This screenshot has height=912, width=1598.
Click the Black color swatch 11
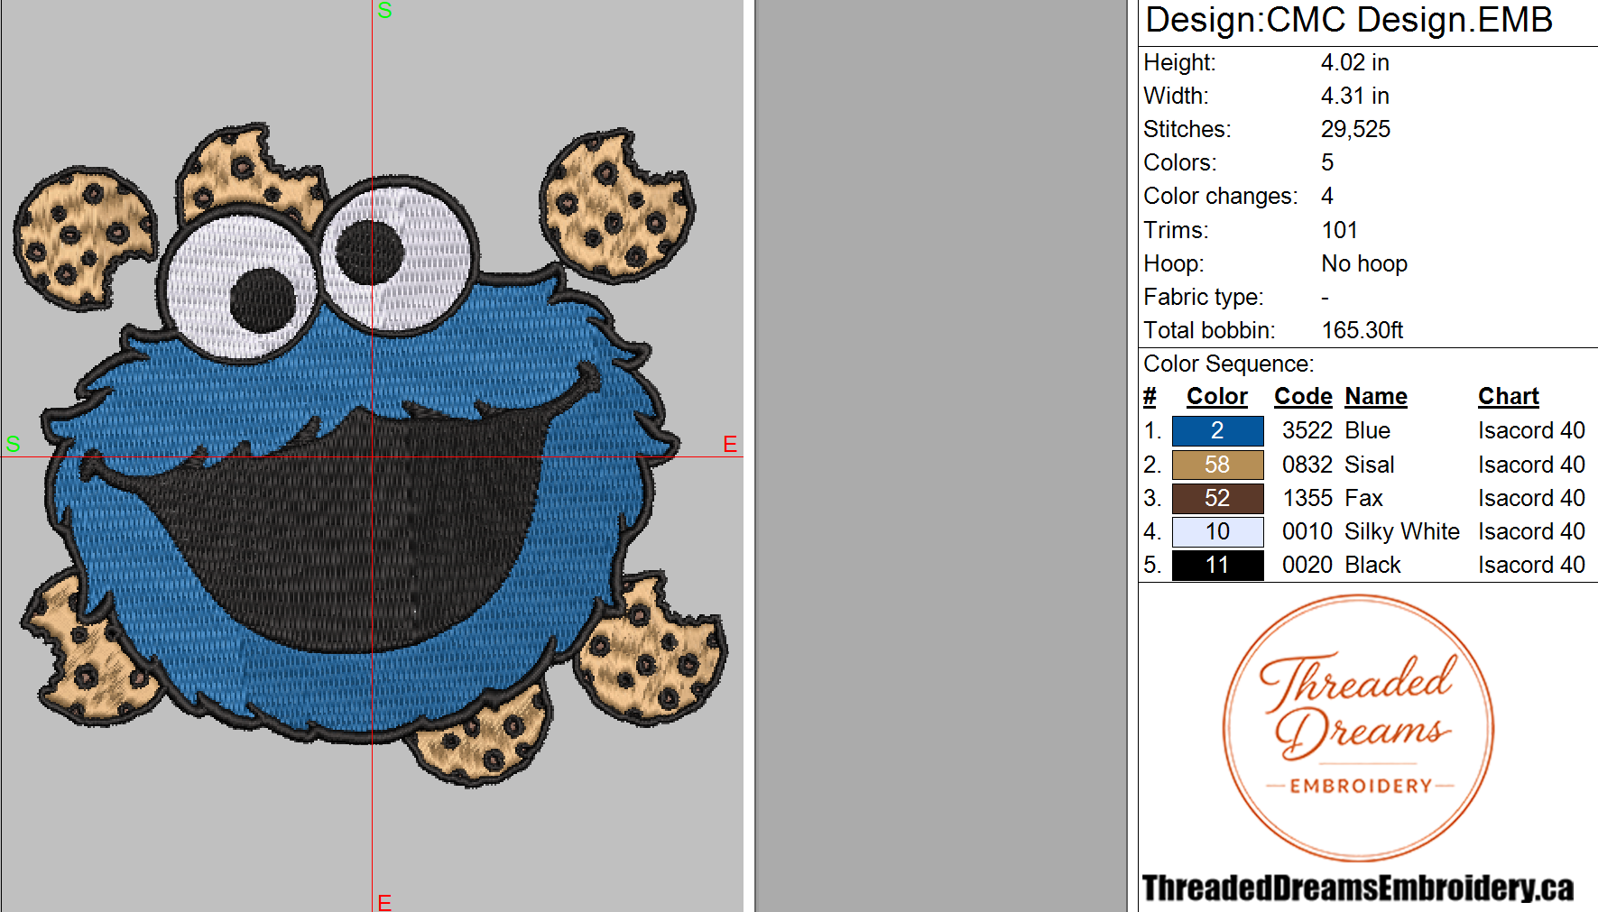click(x=1217, y=565)
